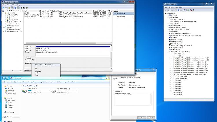Select SAMSUNG HD103SI under Disk drives

pos(179,19)
